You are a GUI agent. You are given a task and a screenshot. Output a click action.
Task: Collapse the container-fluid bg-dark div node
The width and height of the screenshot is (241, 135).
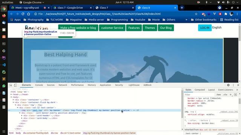click(x=14, y=102)
